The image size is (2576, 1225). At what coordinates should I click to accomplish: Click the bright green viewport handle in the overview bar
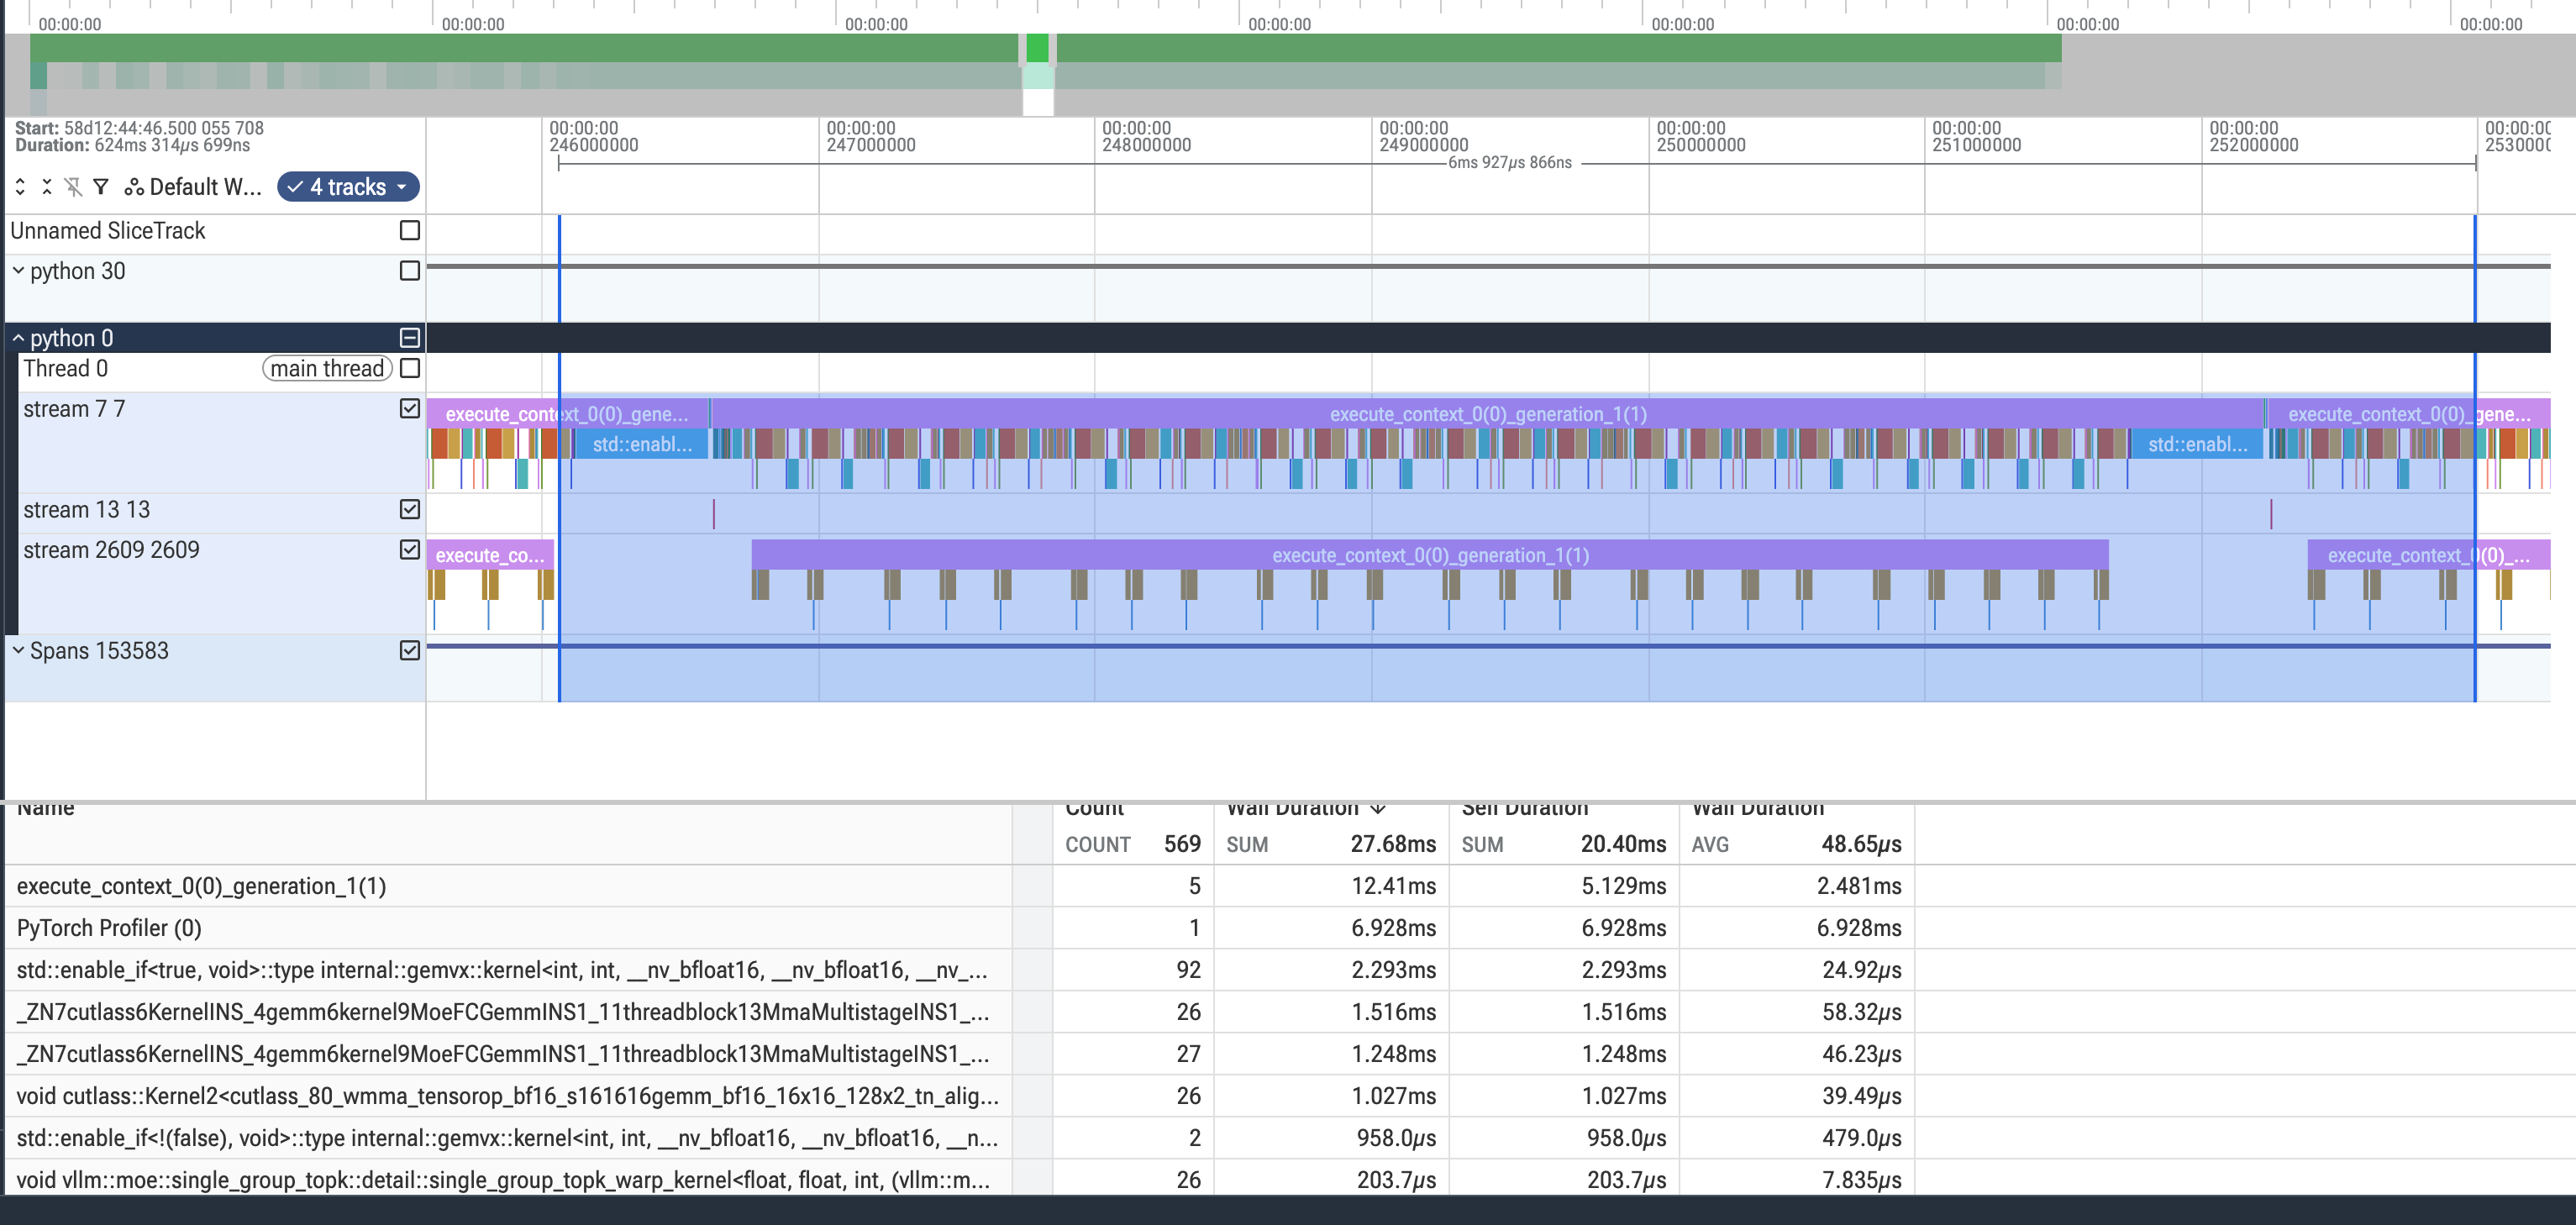pyautogui.click(x=1038, y=47)
